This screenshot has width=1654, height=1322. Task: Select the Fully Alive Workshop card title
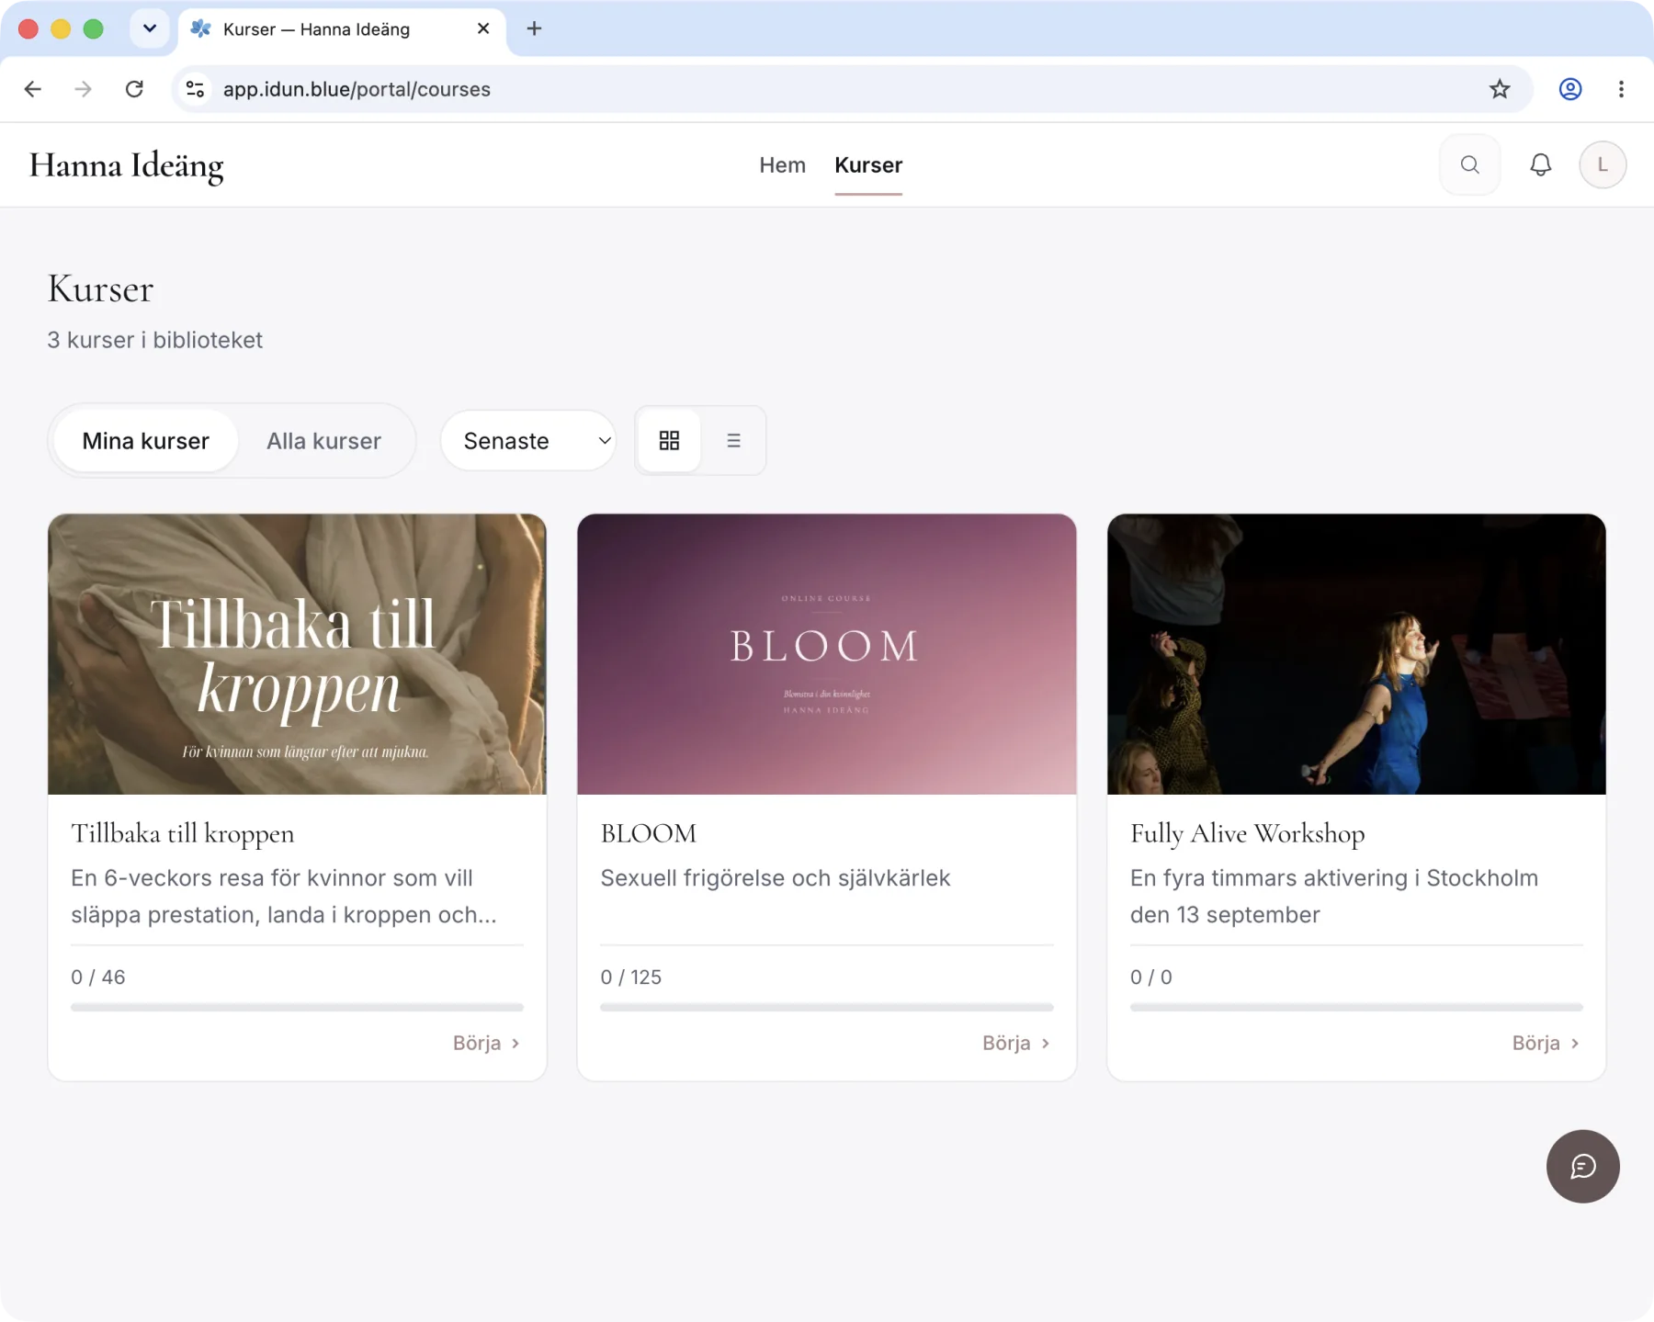pos(1247,833)
